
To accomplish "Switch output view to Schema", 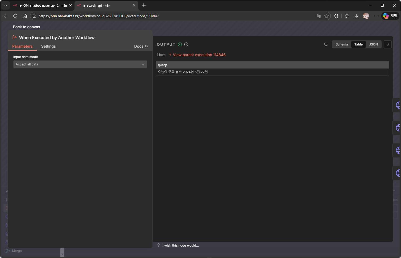I will click(x=341, y=44).
